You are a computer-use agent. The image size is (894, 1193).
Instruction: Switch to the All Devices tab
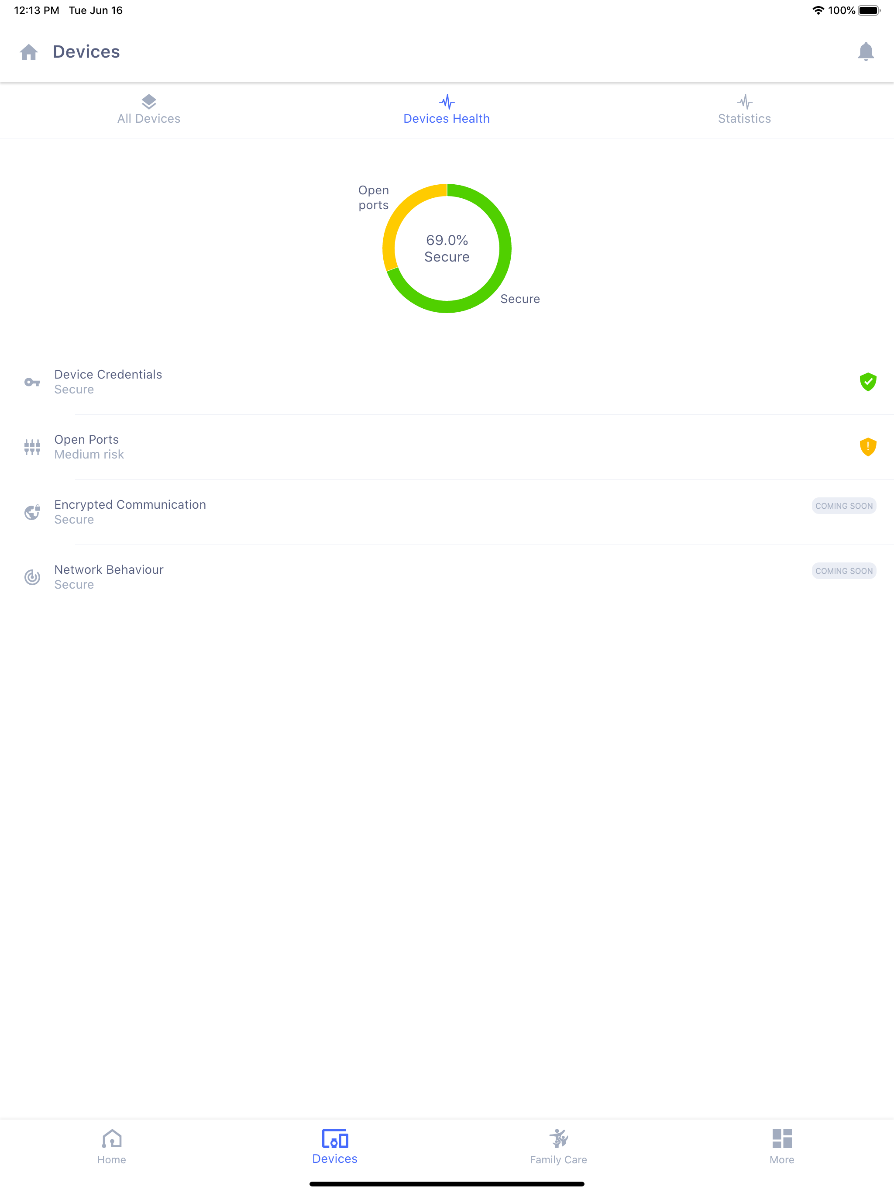click(149, 110)
